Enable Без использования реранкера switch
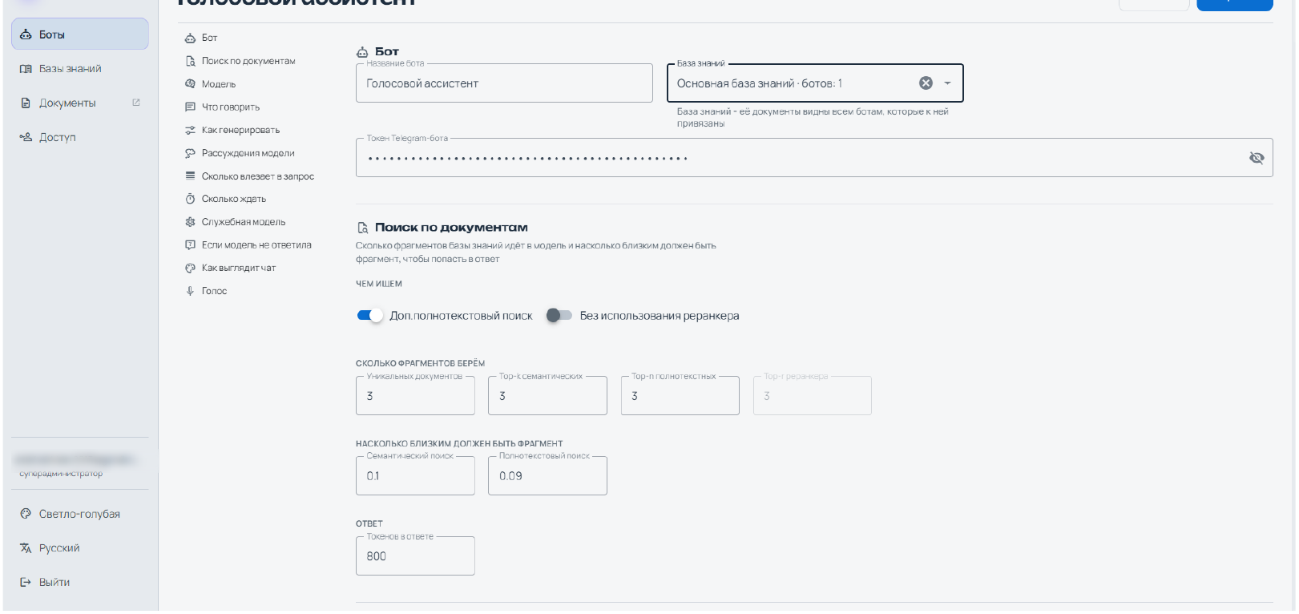 tap(559, 316)
